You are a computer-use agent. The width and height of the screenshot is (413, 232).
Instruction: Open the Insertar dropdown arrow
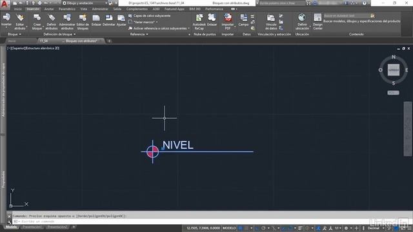(x=6, y=28)
